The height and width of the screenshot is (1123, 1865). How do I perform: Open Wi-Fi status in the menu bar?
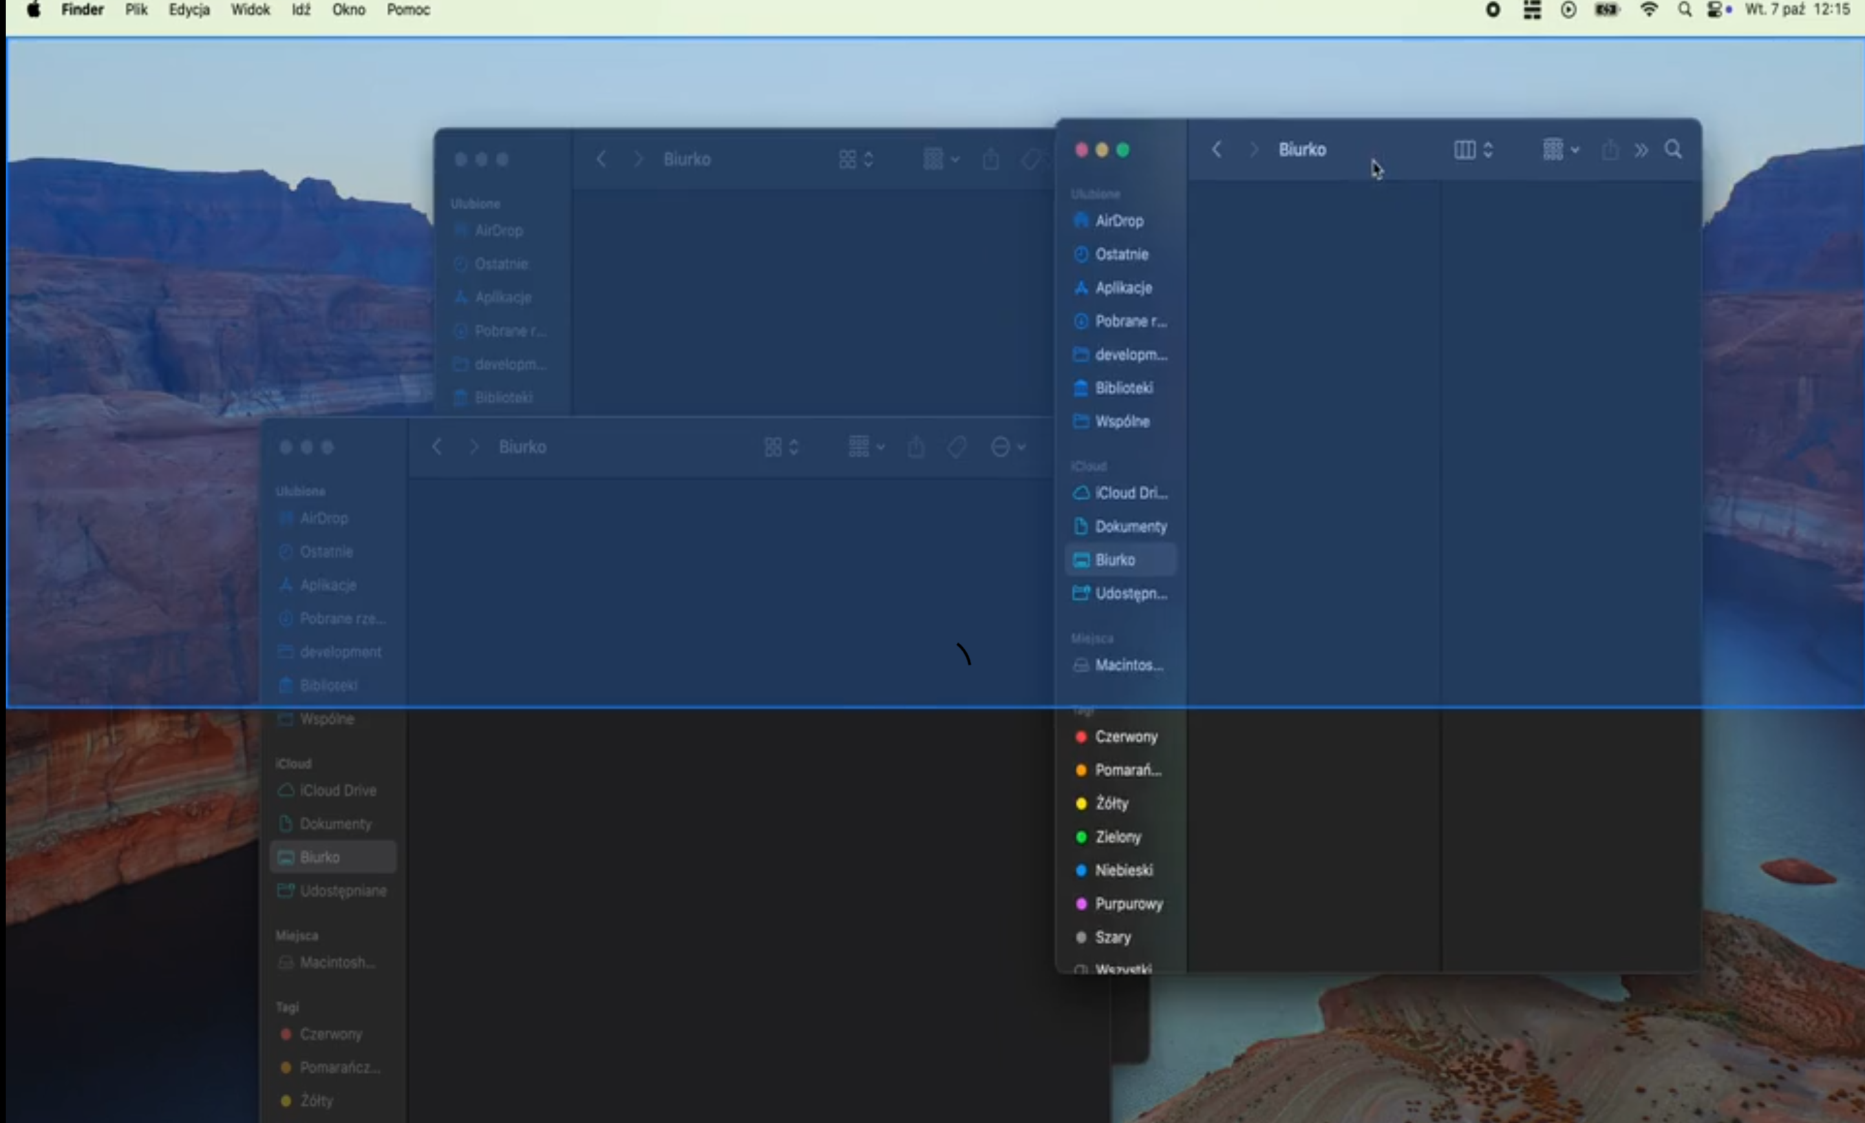1648,10
